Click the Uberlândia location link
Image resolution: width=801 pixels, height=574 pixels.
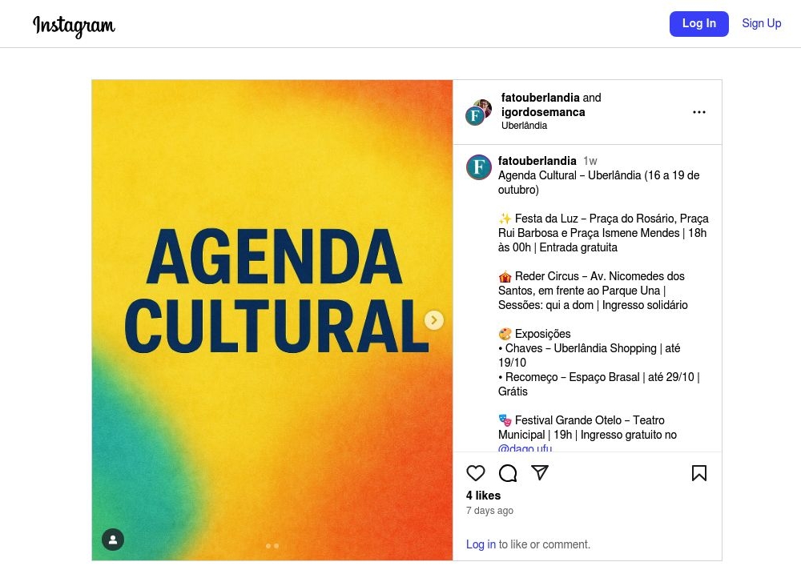pos(524,126)
